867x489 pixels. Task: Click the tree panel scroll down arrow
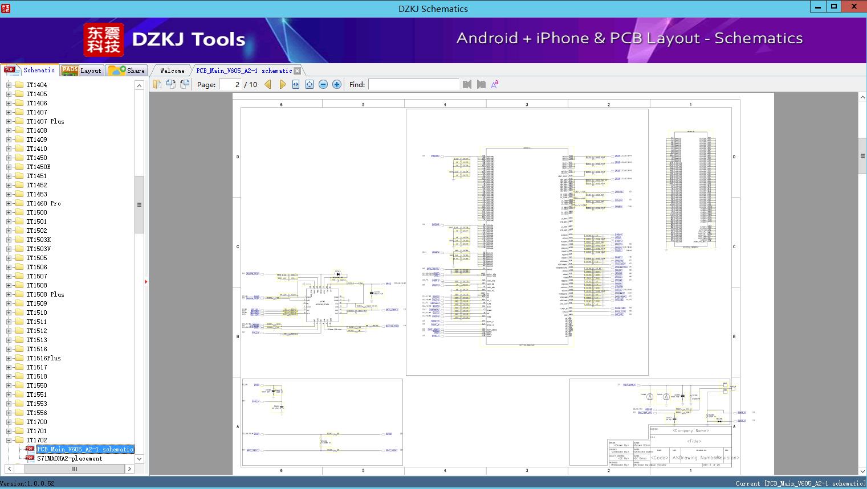pyautogui.click(x=139, y=459)
